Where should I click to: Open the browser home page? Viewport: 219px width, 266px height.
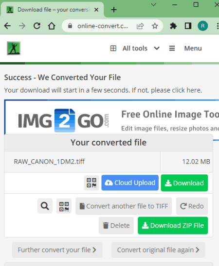[52, 26]
